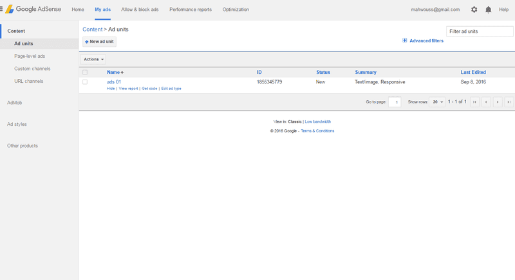
Task: Click Get code link for ads 01
Action: tap(149, 89)
